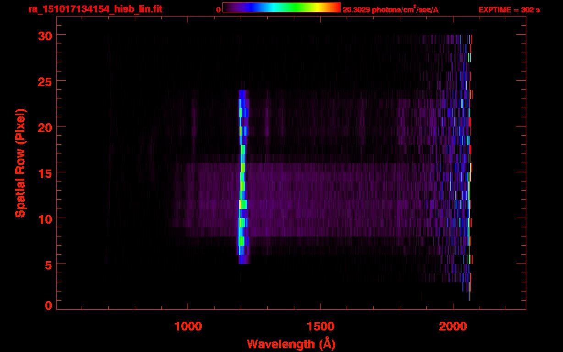Click the EXPTIME = 302 s text

(x=509, y=10)
